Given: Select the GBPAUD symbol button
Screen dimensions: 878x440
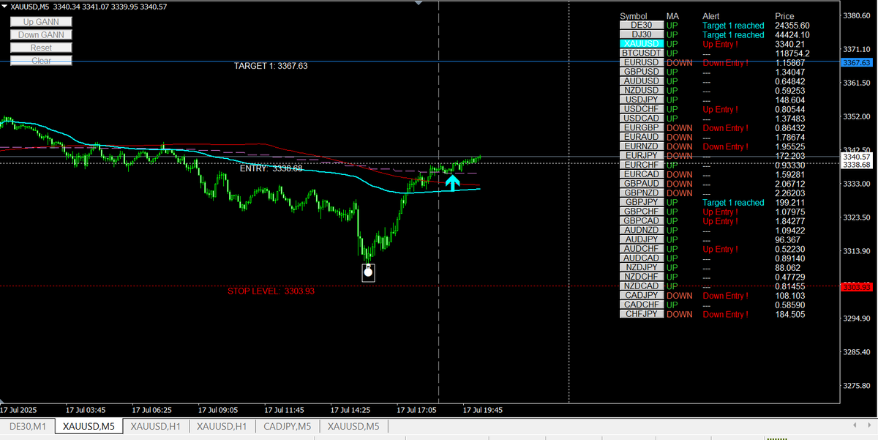Looking at the screenshot, I should [642, 184].
